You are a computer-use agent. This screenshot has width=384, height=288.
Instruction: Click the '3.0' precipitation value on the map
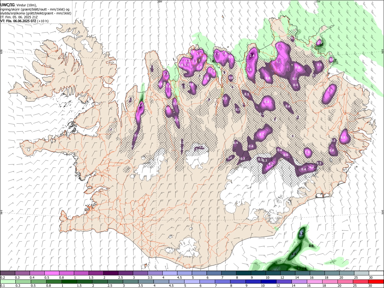141,106
